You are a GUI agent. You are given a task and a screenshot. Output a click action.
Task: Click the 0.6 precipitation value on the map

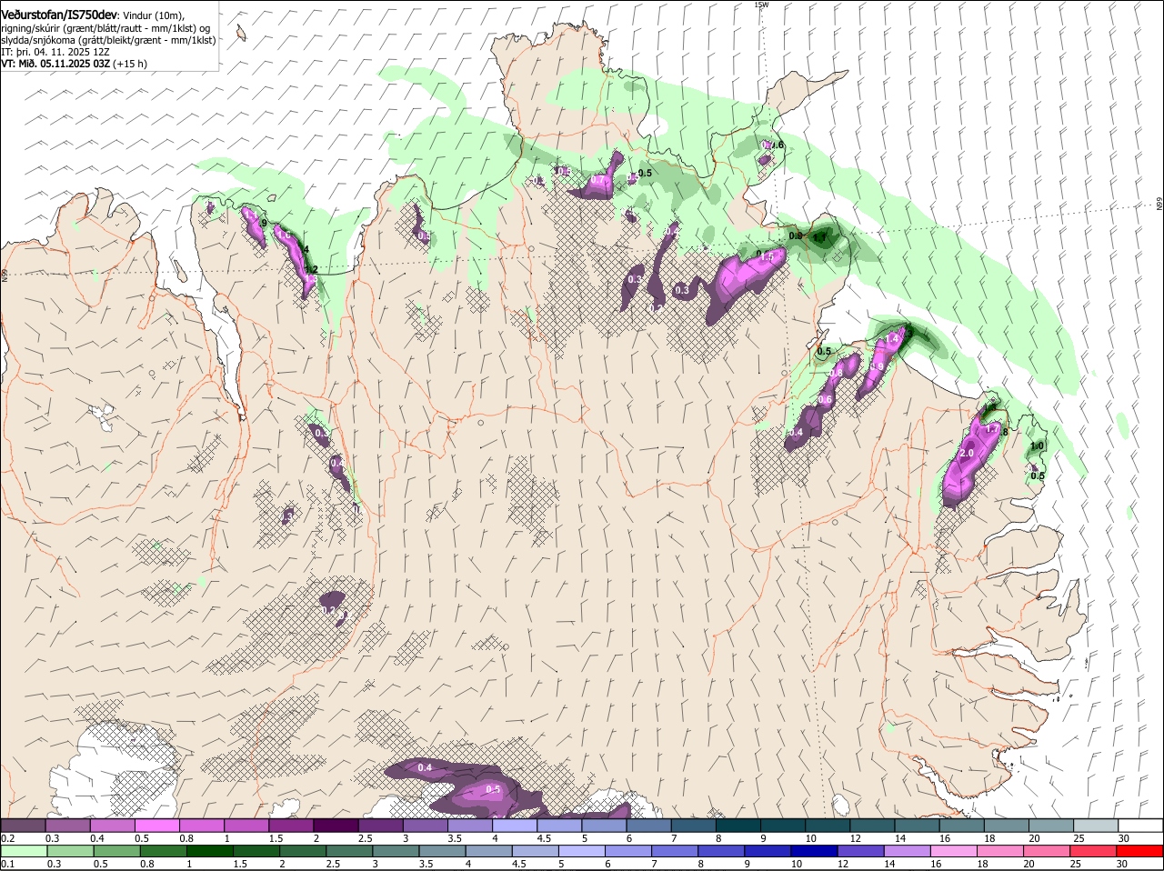point(827,399)
